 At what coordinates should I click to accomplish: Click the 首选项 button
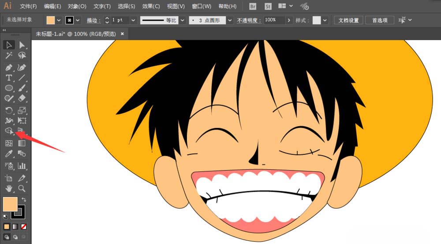coord(380,20)
